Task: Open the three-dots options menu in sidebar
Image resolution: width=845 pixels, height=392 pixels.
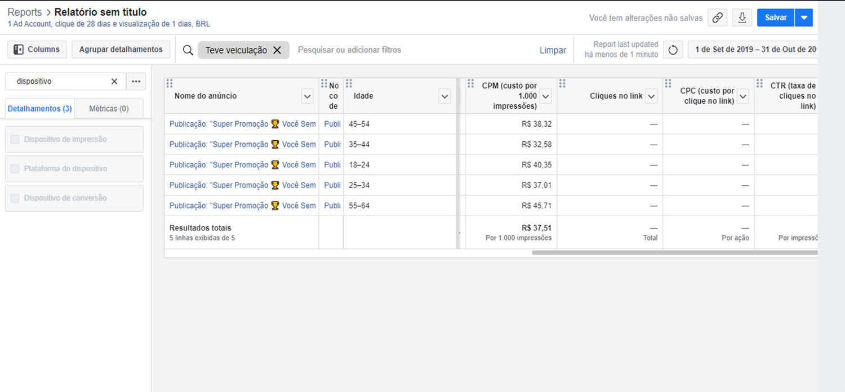Action: point(136,81)
